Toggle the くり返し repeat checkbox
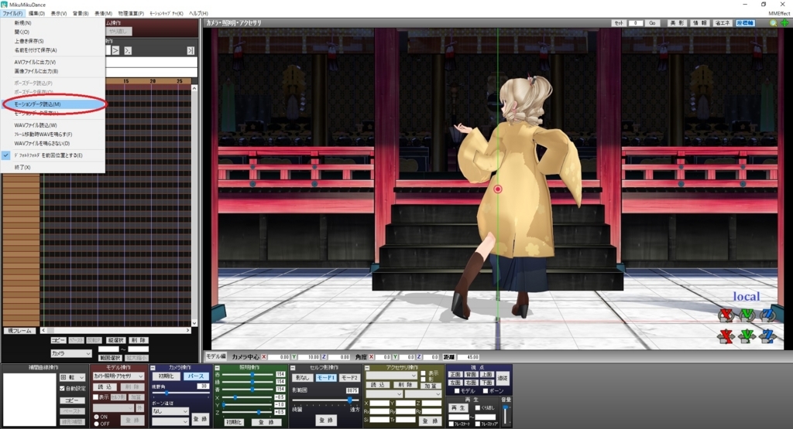The width and height of the screenshot is (793, 429). point(477,408)
